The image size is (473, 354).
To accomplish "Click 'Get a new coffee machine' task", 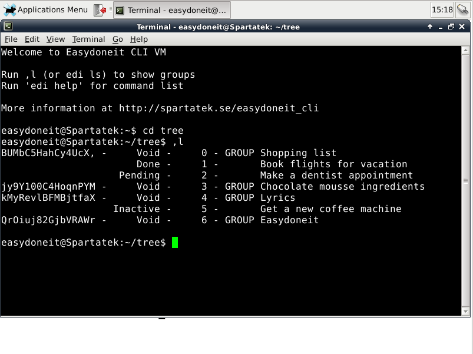I will click(x=330, y=209).
